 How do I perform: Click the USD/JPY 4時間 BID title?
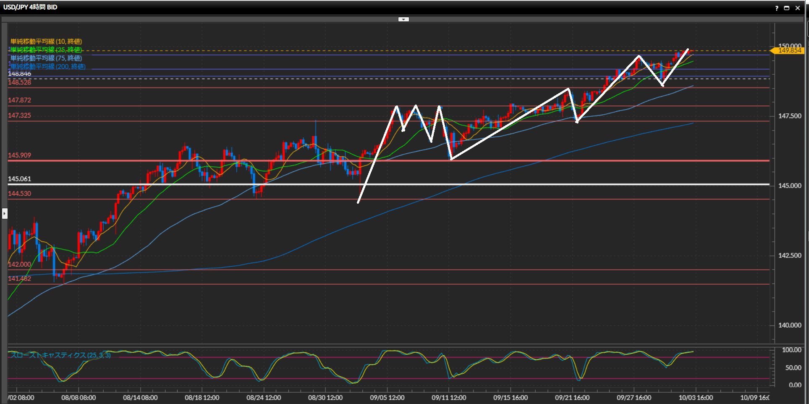pyautogui.click(x=30, y=7)
